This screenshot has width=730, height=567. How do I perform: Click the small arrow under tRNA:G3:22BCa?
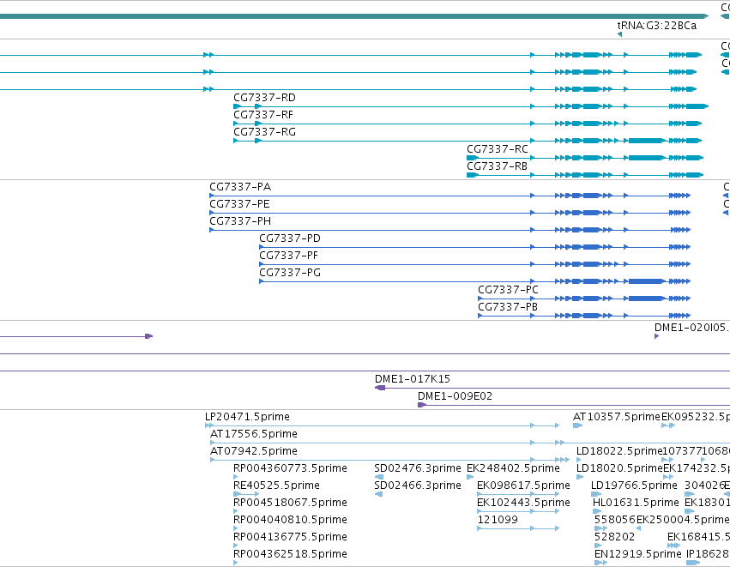(x=619, y=34)
